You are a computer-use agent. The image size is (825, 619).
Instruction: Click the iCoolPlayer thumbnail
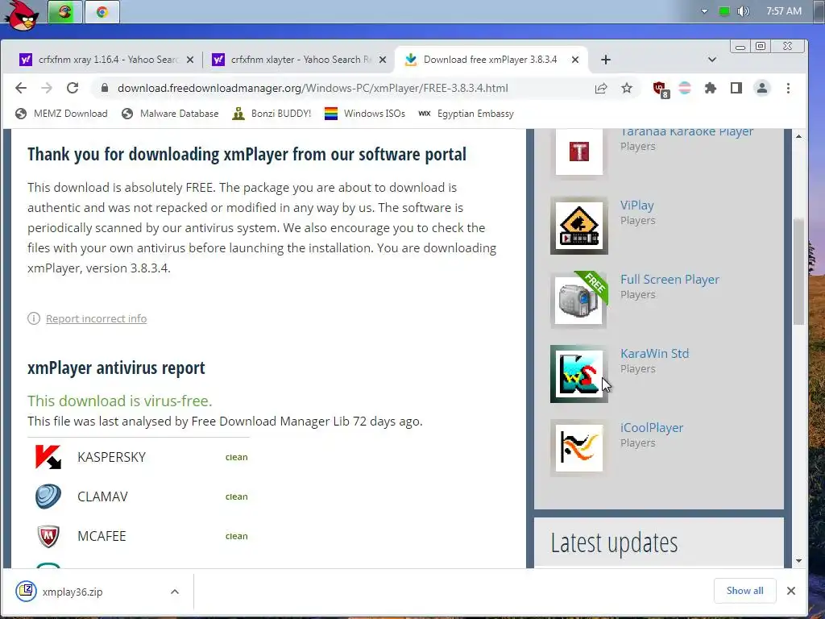pyautogui.click(x=578, y=448)
